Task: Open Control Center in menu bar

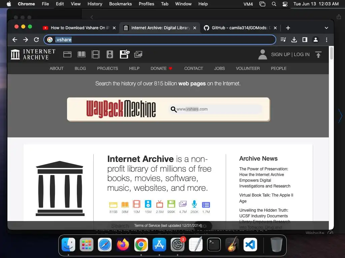Action: (285, 4)
